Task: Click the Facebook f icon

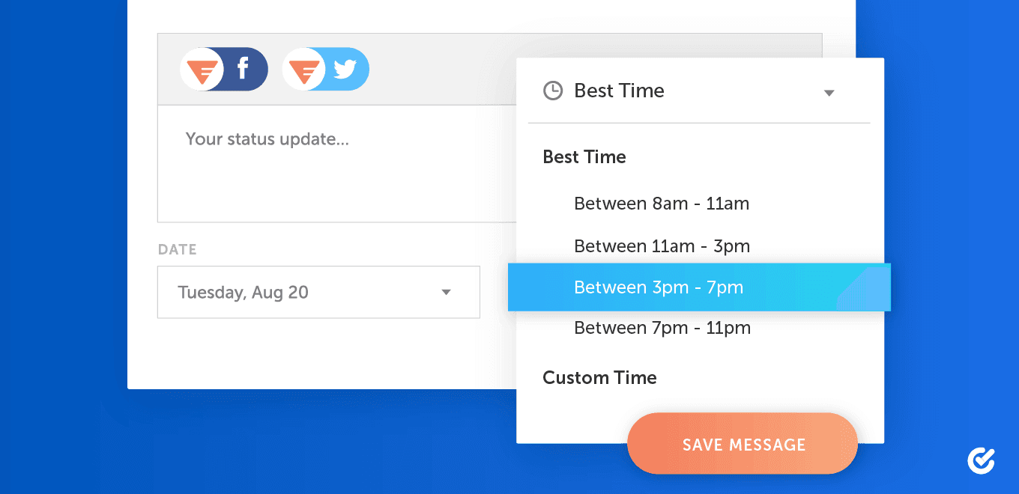Action: click(x=243, y=70)
